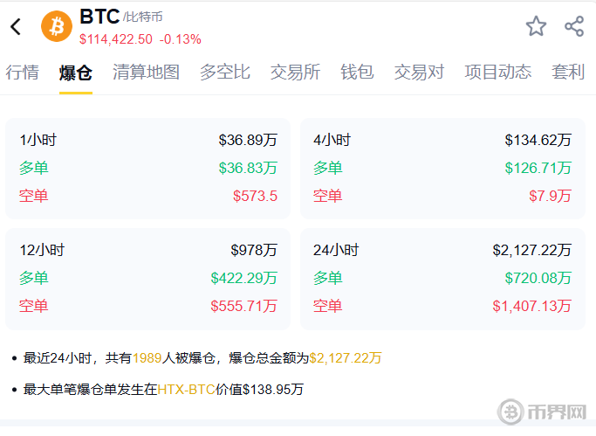Open the 24小时 liquidation card
Image resolution: width=596 pixels, height=436 pixels.
click(442, 278)
